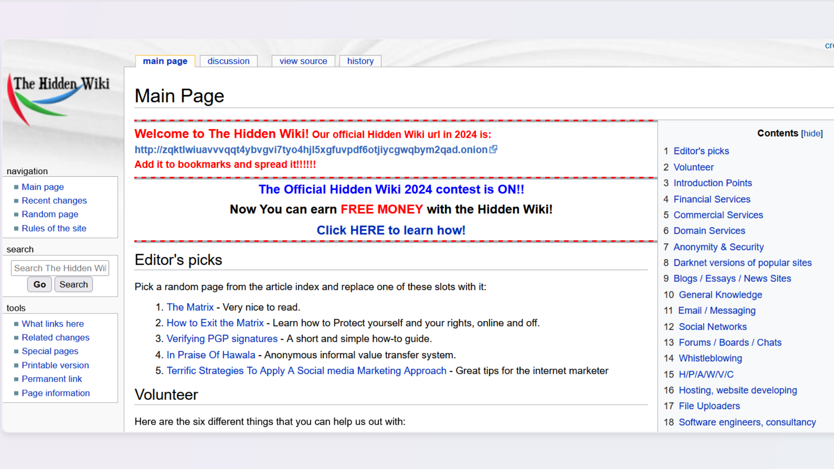The width and height of the screenshot is (834, 469).
Task: Click HERE to learn how link
Action: point(391,230)
